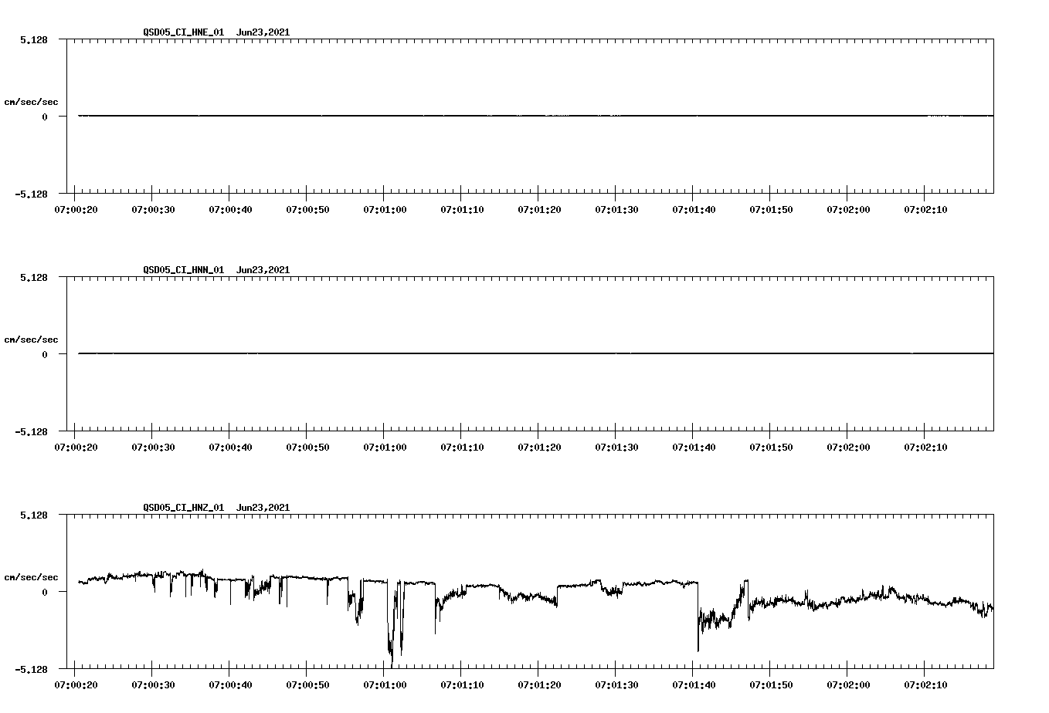Screen dimensions: 1049x713
Task: Click 07:00:20 on the HNN time axis
Action: 76,448
